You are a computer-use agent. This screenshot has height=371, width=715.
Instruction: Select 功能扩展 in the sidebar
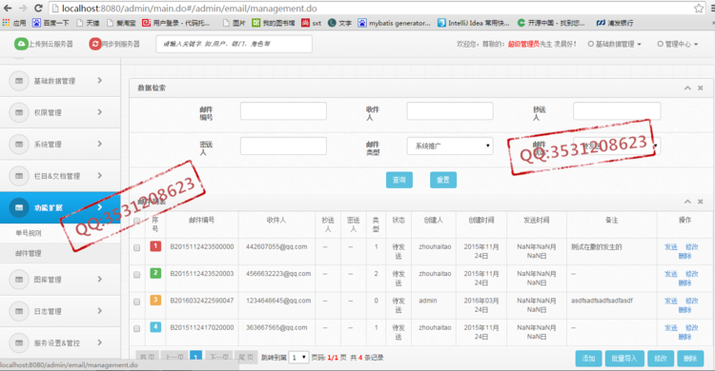[60, 207]
